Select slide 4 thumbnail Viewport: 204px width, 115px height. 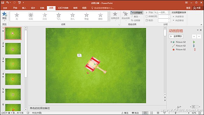pyautogui.click(x=13, y=79)
